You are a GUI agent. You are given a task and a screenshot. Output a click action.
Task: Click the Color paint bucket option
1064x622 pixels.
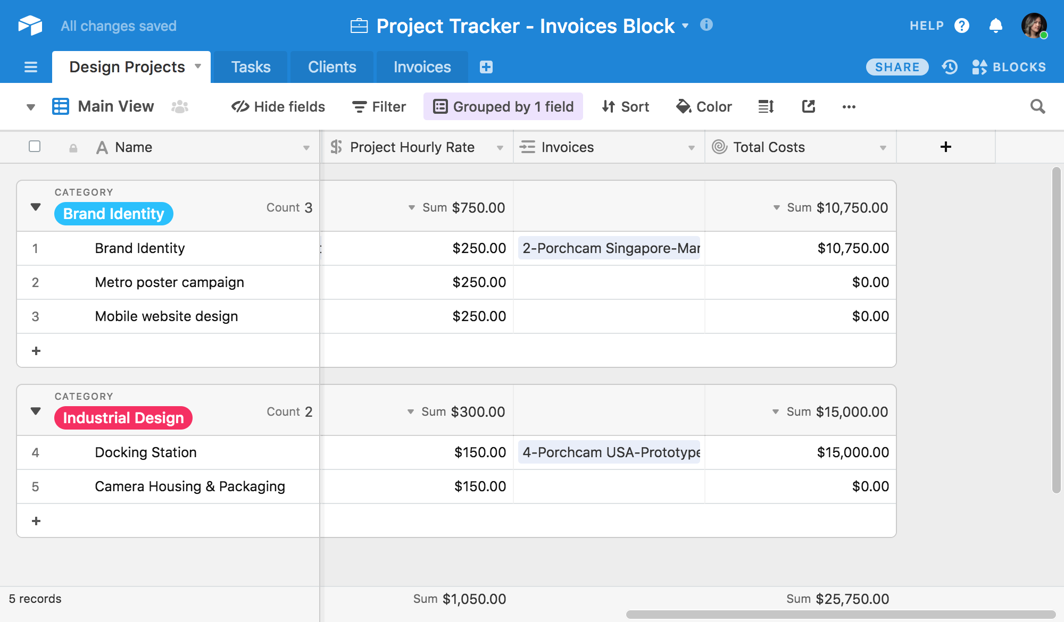[704, 107]
